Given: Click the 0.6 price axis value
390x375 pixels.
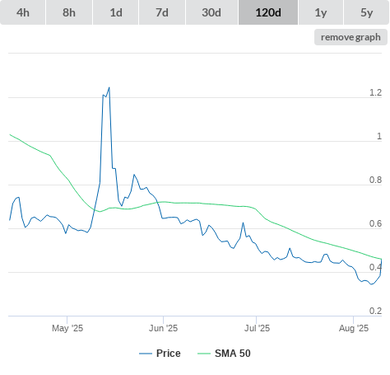Looking at the screenshot, I should click(375, 223).
